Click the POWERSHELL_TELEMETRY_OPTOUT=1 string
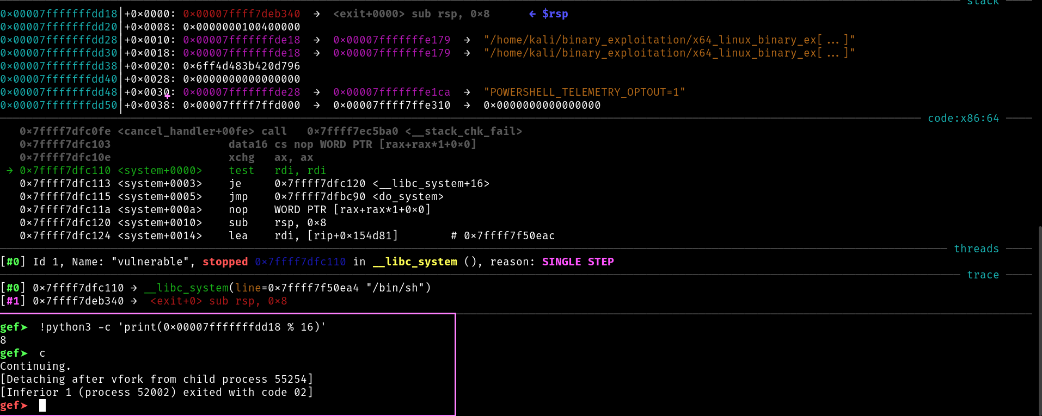Viewport: 1042px width, 416px height. tap(584, 92)
